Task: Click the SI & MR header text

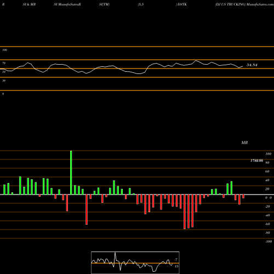Action: pyautogui.click(x=29, y=4)
